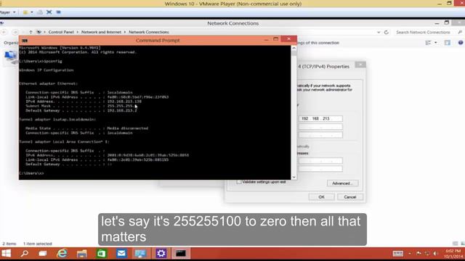This screenshot has width=465, height=261.
Task: Switch to the Network Connections taskbar icon
Action: [140, 253]
